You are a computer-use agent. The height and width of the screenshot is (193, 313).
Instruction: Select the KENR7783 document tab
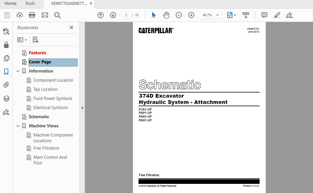[x=69, y=4]
